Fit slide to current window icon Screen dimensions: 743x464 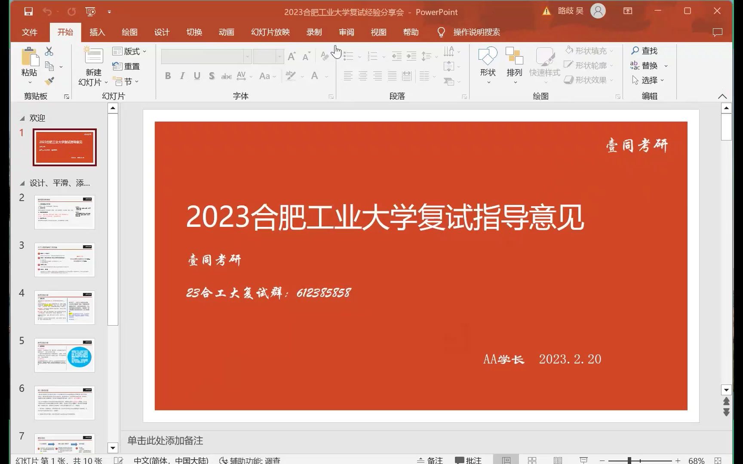pos(718,460)
